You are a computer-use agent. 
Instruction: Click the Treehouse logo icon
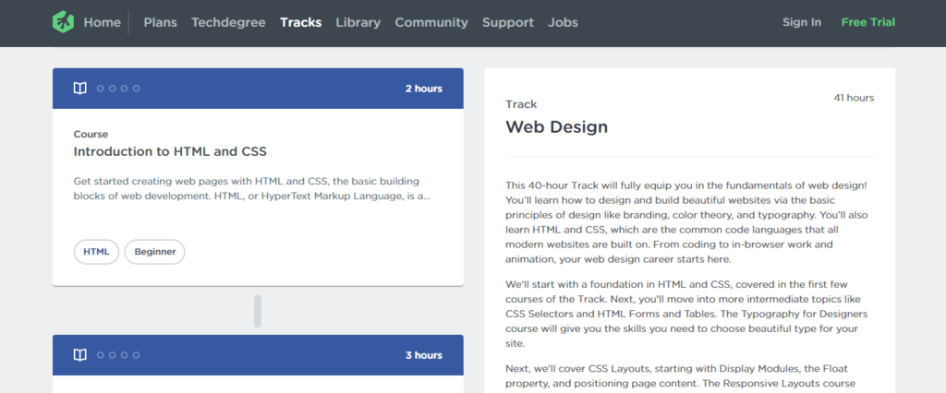point(63,22)
